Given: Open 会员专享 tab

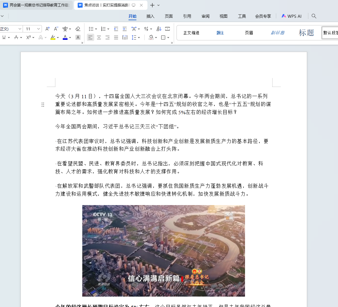Looking at the screenshot, I should pos(263,16).
